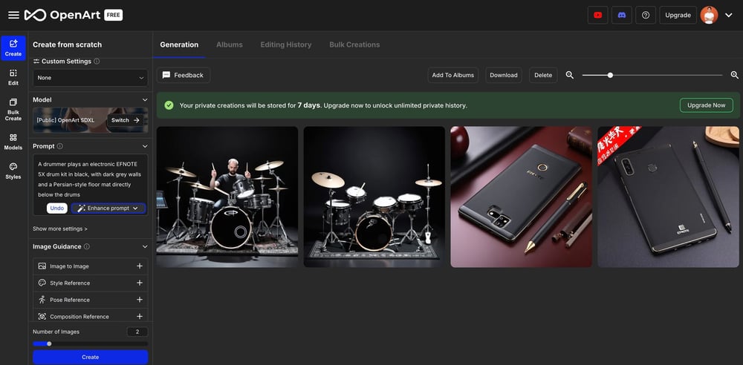Select the drummer image thumbnail
743x365 pixels.
pyautogui.click(x=227, y=197)
